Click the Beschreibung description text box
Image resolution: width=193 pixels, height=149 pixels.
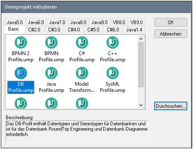[77, 131]
